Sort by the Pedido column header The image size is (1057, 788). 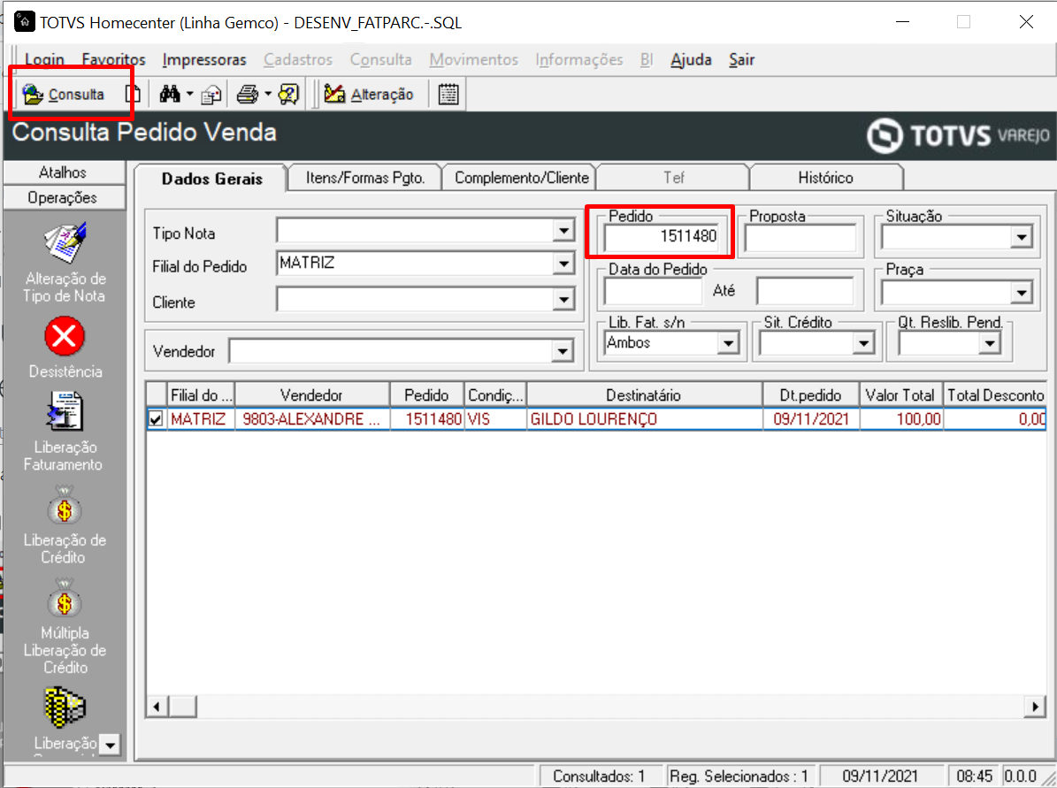(426, 395)
